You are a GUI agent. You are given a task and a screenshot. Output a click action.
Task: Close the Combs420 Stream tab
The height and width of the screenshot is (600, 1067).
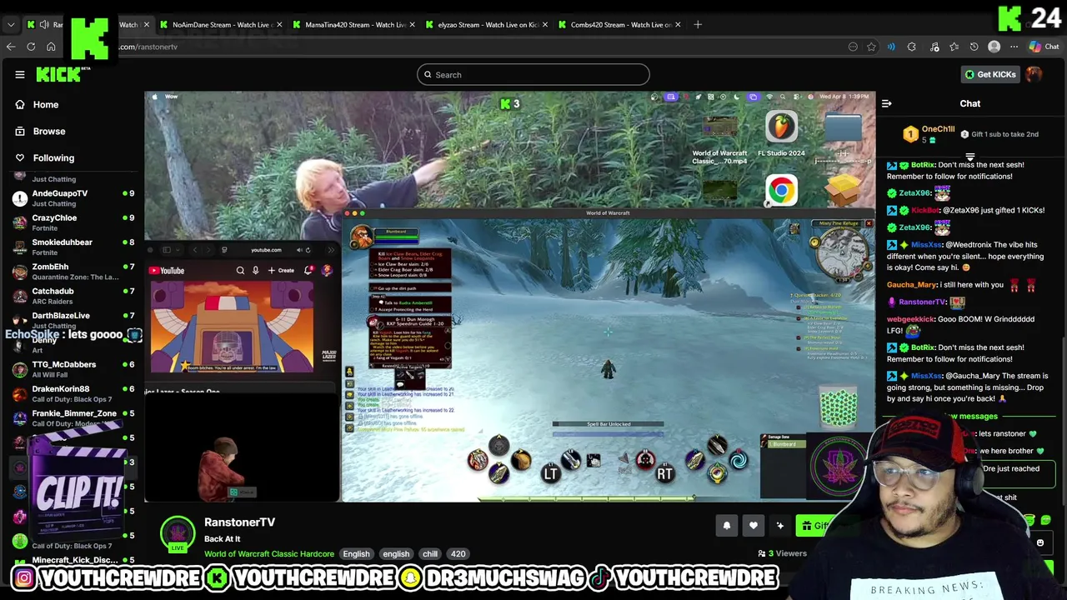point(678,24)
